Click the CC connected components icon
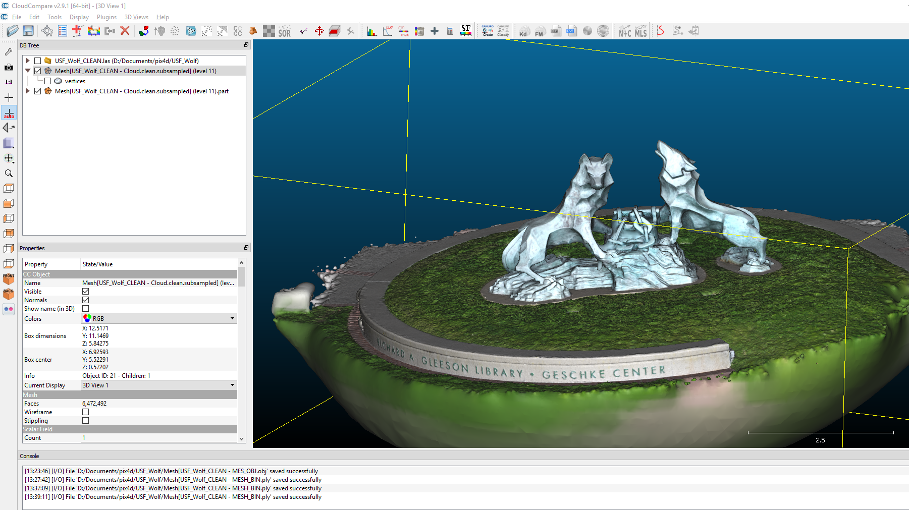Viewport: 909px width, 510px height. [x=238, y=31]
